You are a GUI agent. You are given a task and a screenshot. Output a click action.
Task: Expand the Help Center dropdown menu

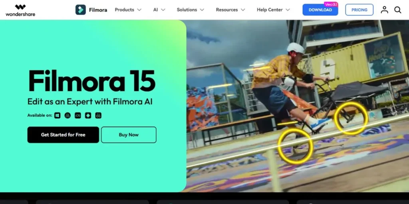click(273, 10)
